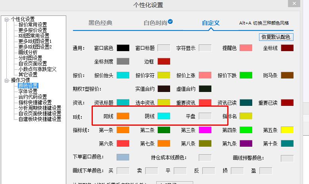This screenshot has height=184, width=309.
Task: Click the pink 提醒色 color swatch
Action: 246,48
